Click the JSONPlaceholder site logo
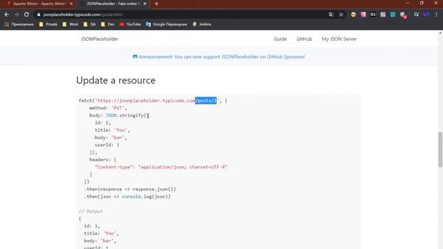The height and width of the screenshot is (249, 443). point(100,39)
